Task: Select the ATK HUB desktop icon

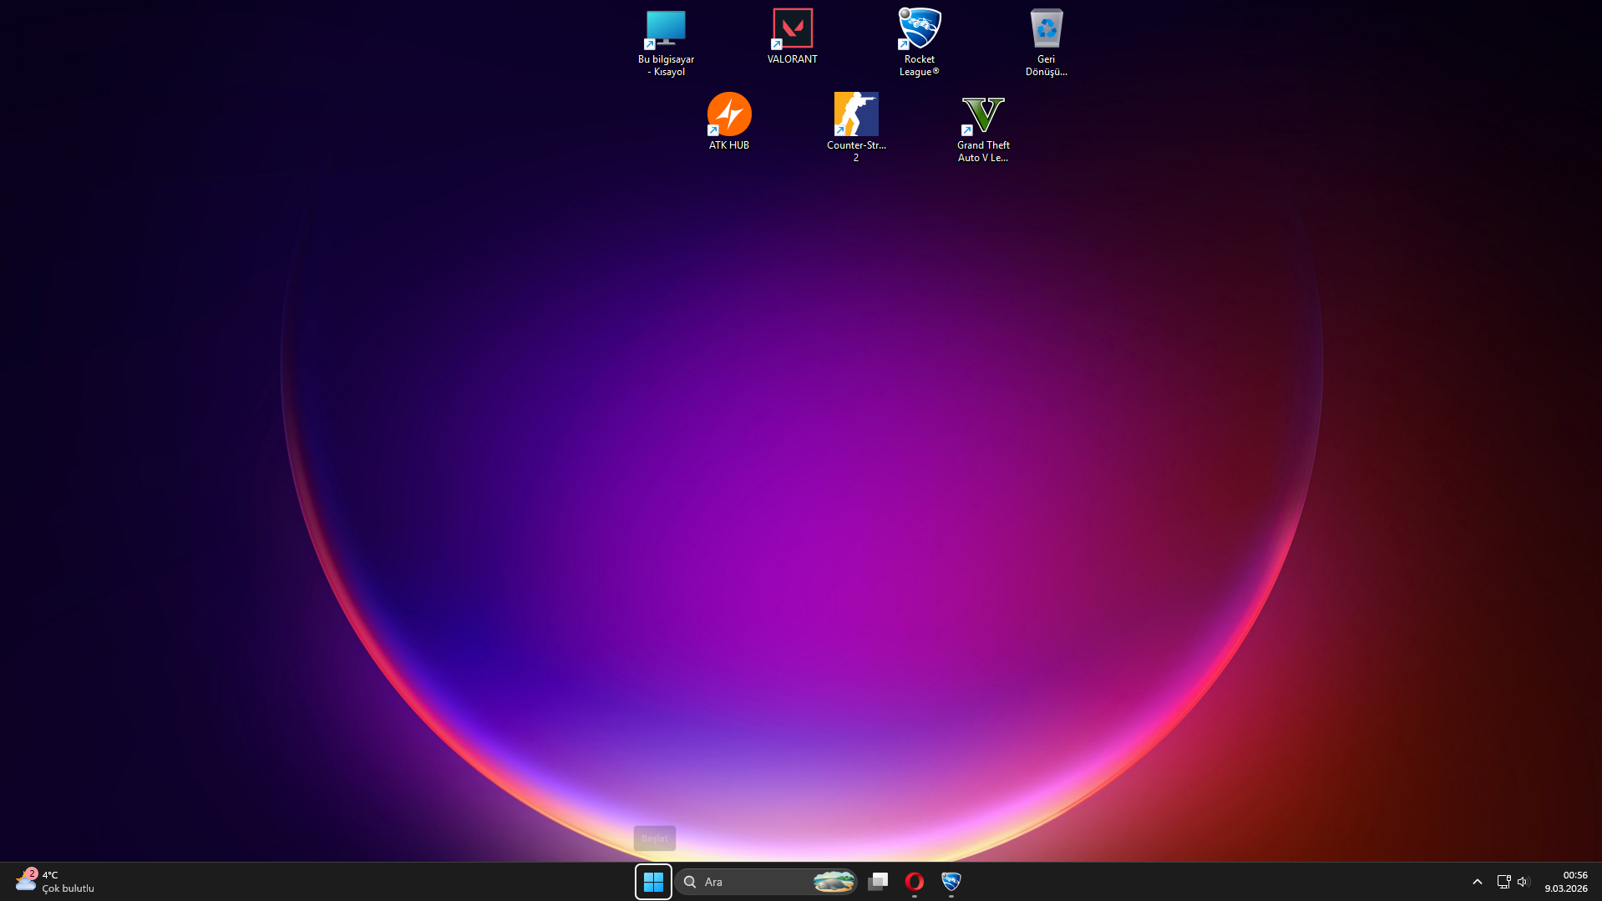Action: pos(729,121)
